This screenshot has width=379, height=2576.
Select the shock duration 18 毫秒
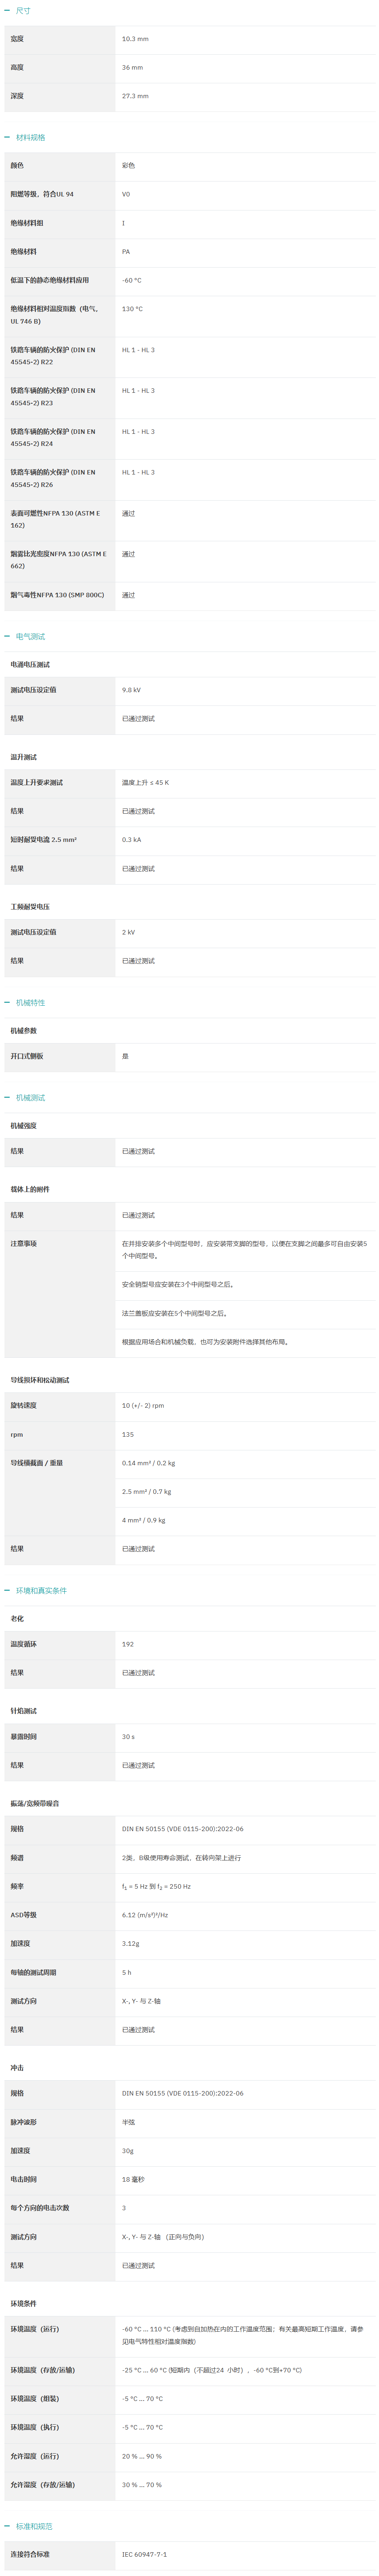pos(133,2179)
